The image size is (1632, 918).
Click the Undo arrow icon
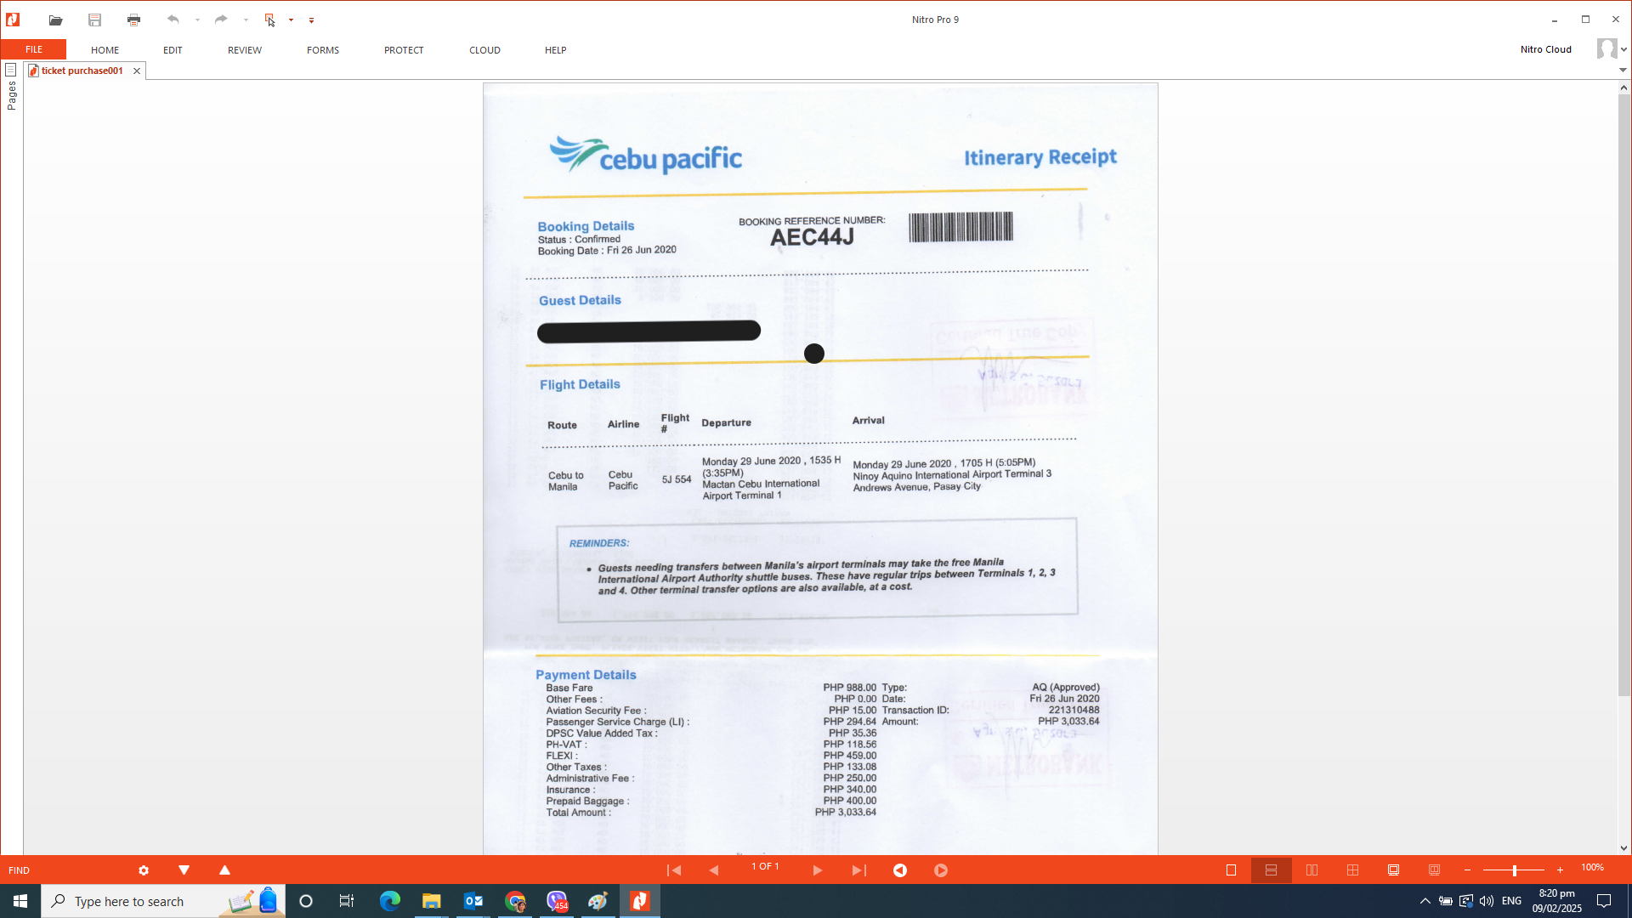coord(173,20)
